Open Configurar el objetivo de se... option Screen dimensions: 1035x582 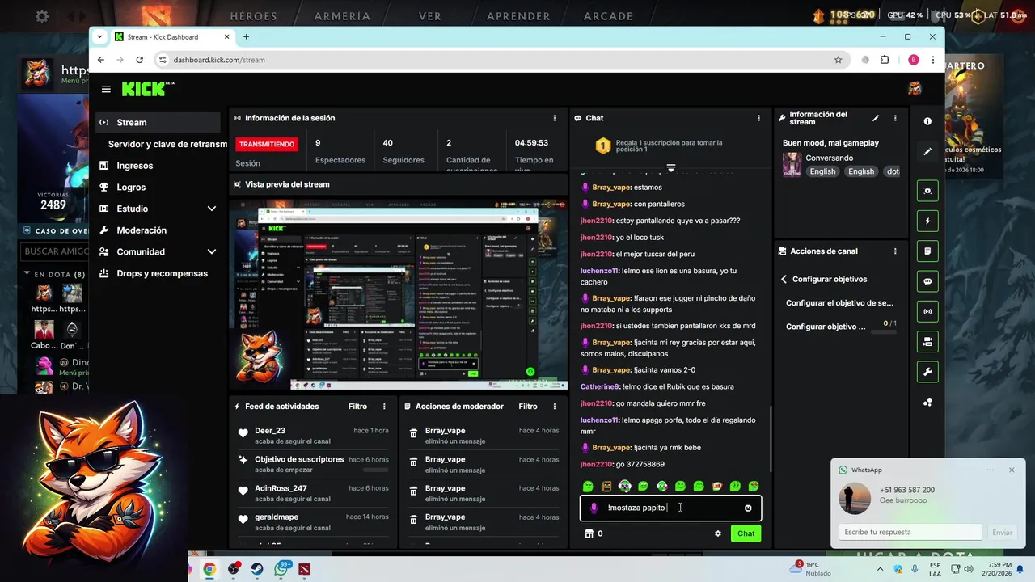(x=839, y=303)
